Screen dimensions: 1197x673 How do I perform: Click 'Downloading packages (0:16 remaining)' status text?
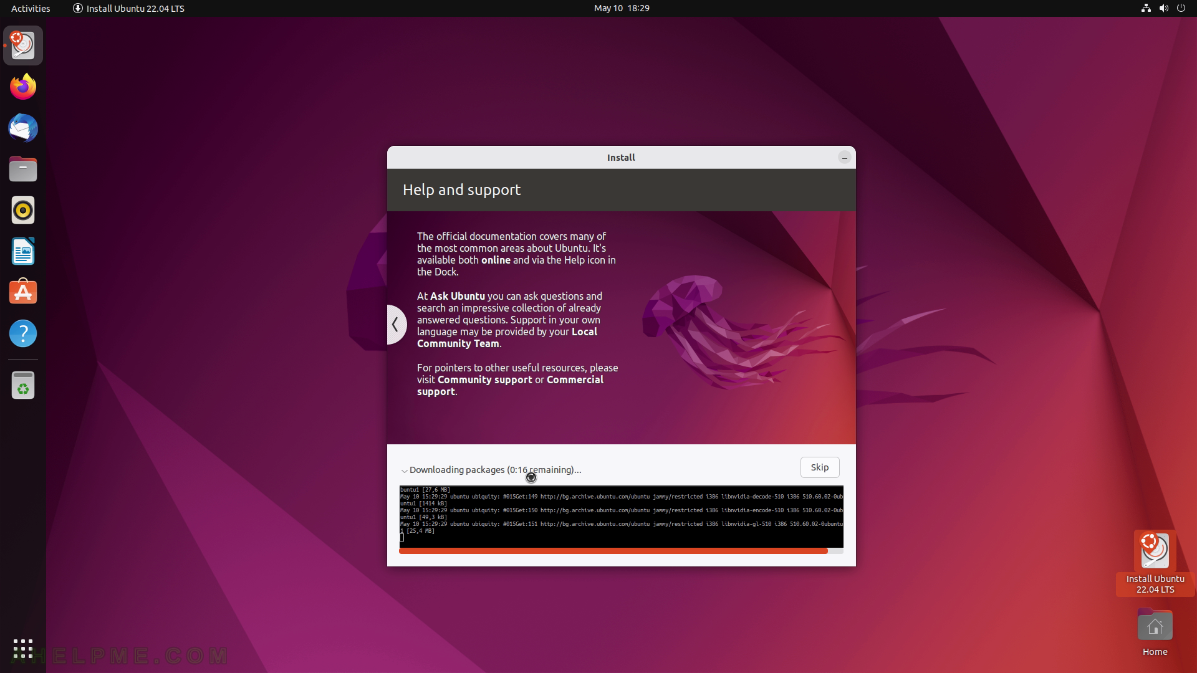click(495, 470)
